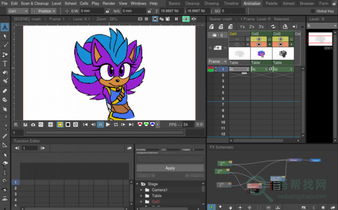
Task: Toggle the green-highlighted eye preview icon
Action: pos(186,19)
